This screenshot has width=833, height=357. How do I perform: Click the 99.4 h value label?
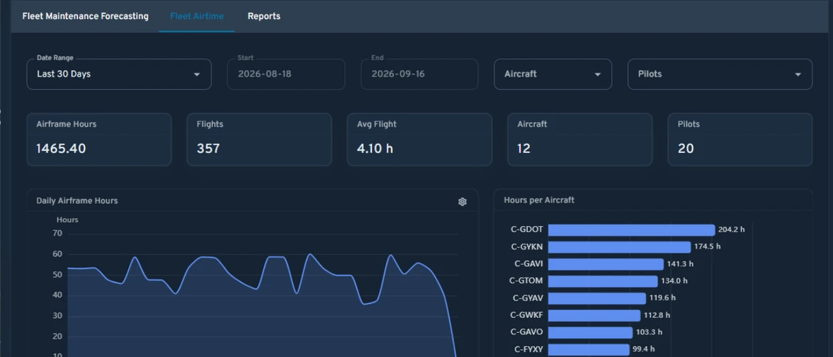[645, 349]
